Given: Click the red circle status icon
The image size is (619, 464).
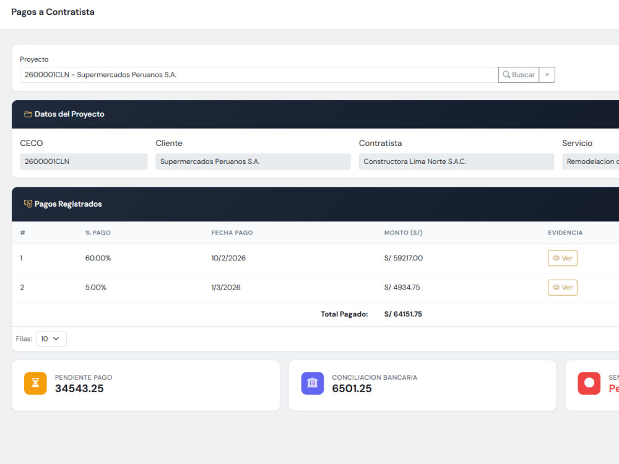Looking at the screenshot, I should click(x=589, y=383).
